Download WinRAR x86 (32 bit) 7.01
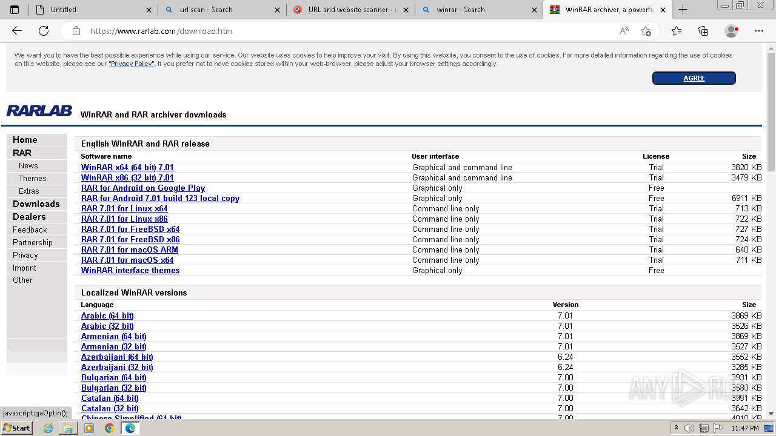Viewport: 776px width, 436px height. pyautogui.click(x=127, y=178)
